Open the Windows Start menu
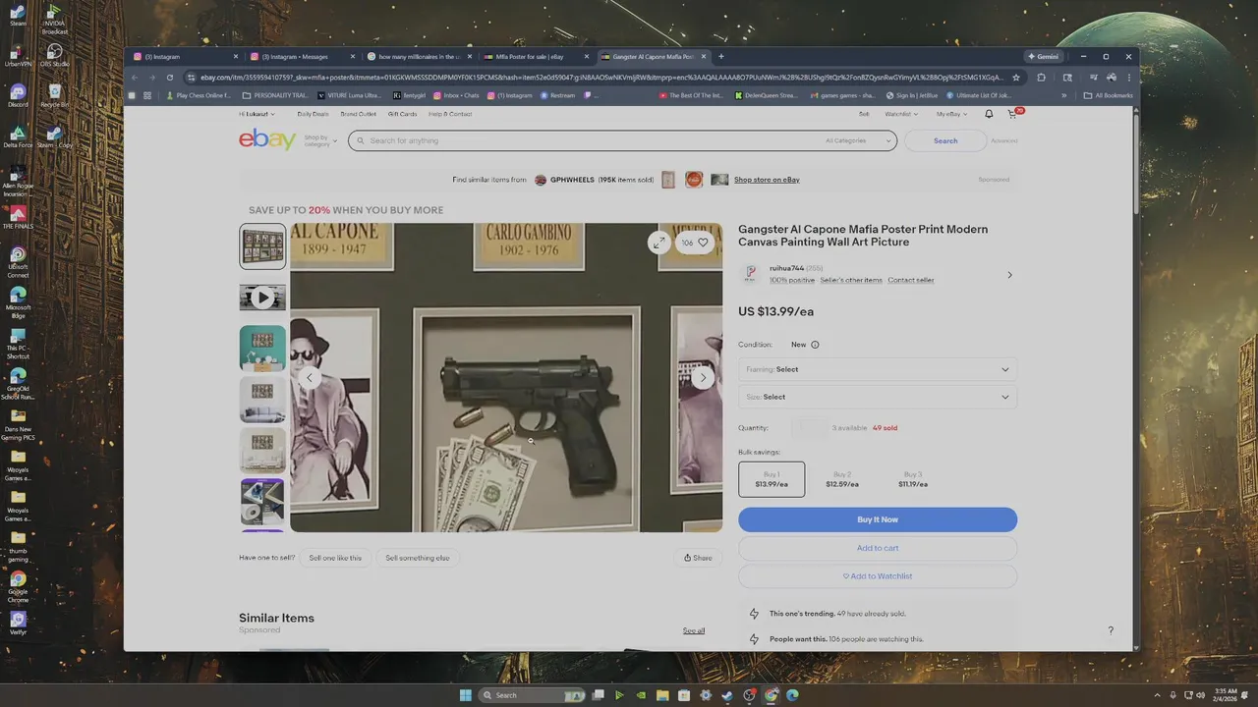This screenshot has height=707, width=1258. pos(465,695)
